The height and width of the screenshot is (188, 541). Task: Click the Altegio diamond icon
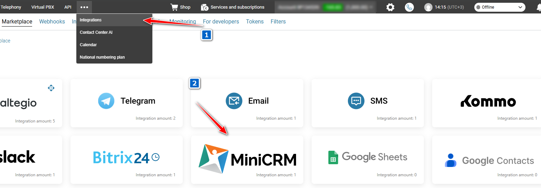[x=51, y=88]
